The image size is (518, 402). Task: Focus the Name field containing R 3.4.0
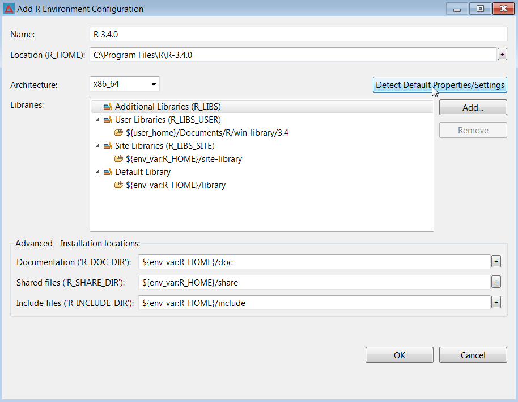298,35
